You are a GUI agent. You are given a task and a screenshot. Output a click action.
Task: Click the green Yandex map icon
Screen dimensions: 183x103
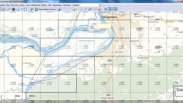37,9
